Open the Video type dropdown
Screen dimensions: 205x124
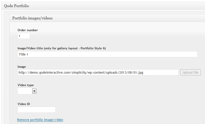pyautogui.click(x=27, y=91)
